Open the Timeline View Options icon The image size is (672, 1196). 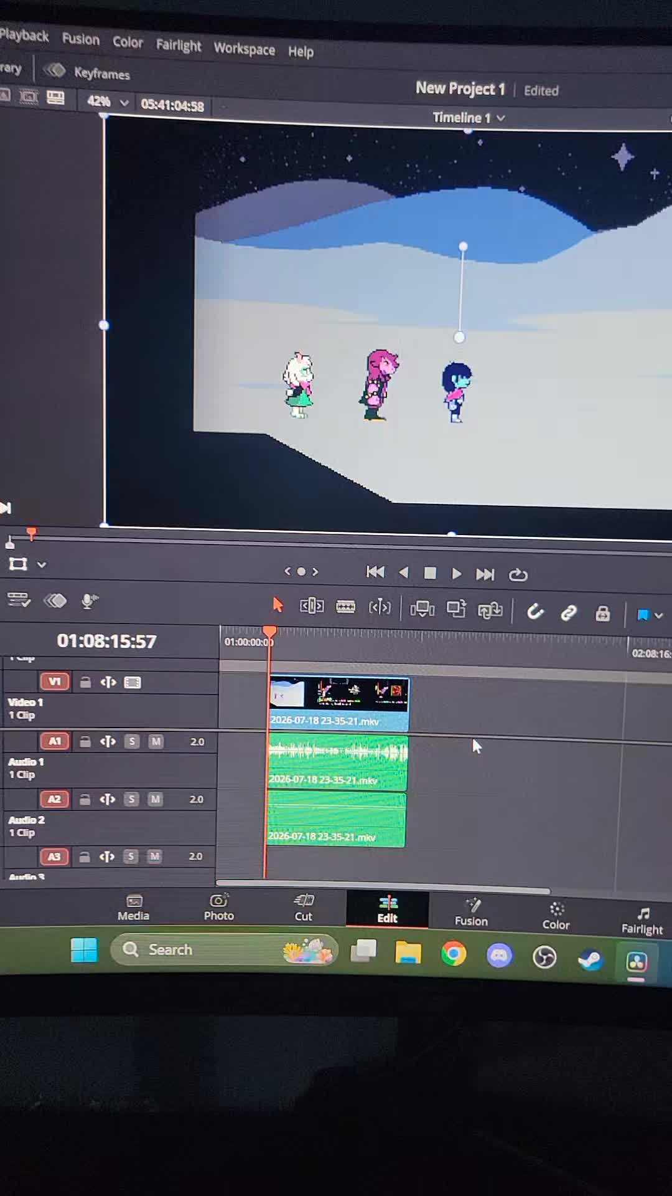pos(19,600)
